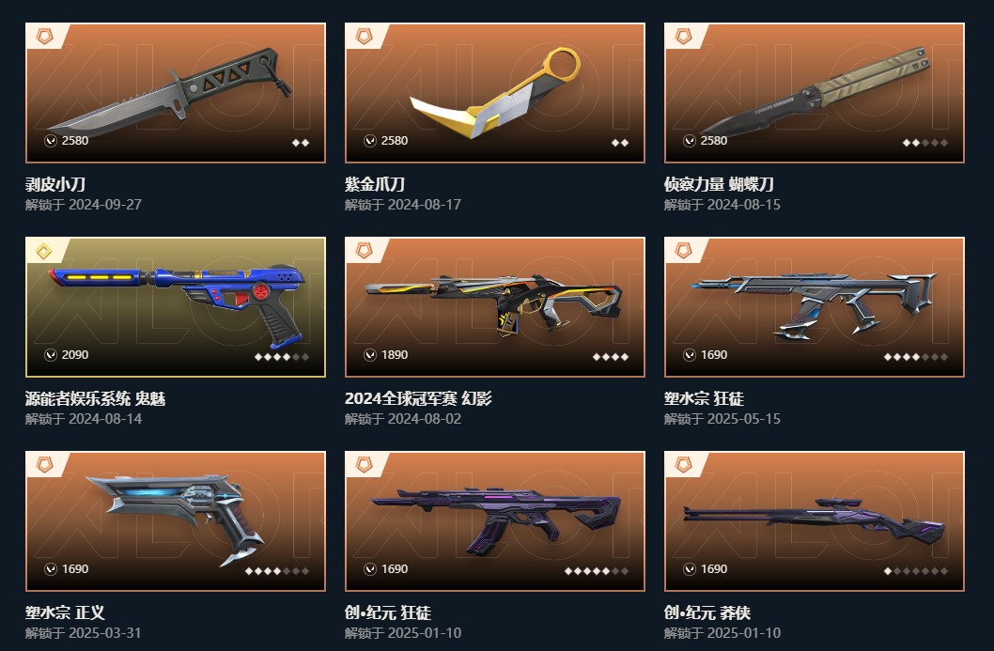
Task: Select the 塑水宗 正义 sheriff image
Action: (x=176, y=521)
